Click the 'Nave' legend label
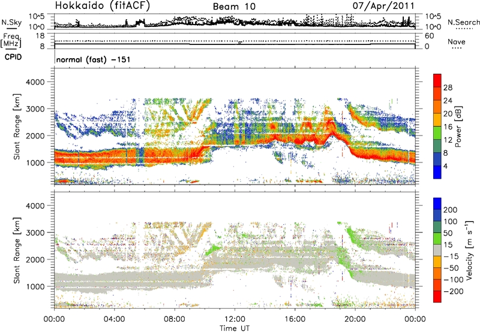This screenshot has width=480, height=332. [x=457, y=41]
